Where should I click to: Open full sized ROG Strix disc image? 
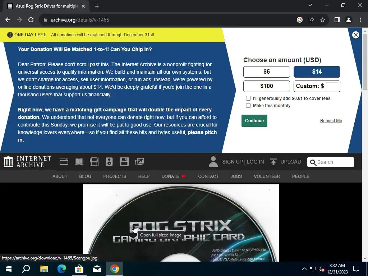[181, 223]
